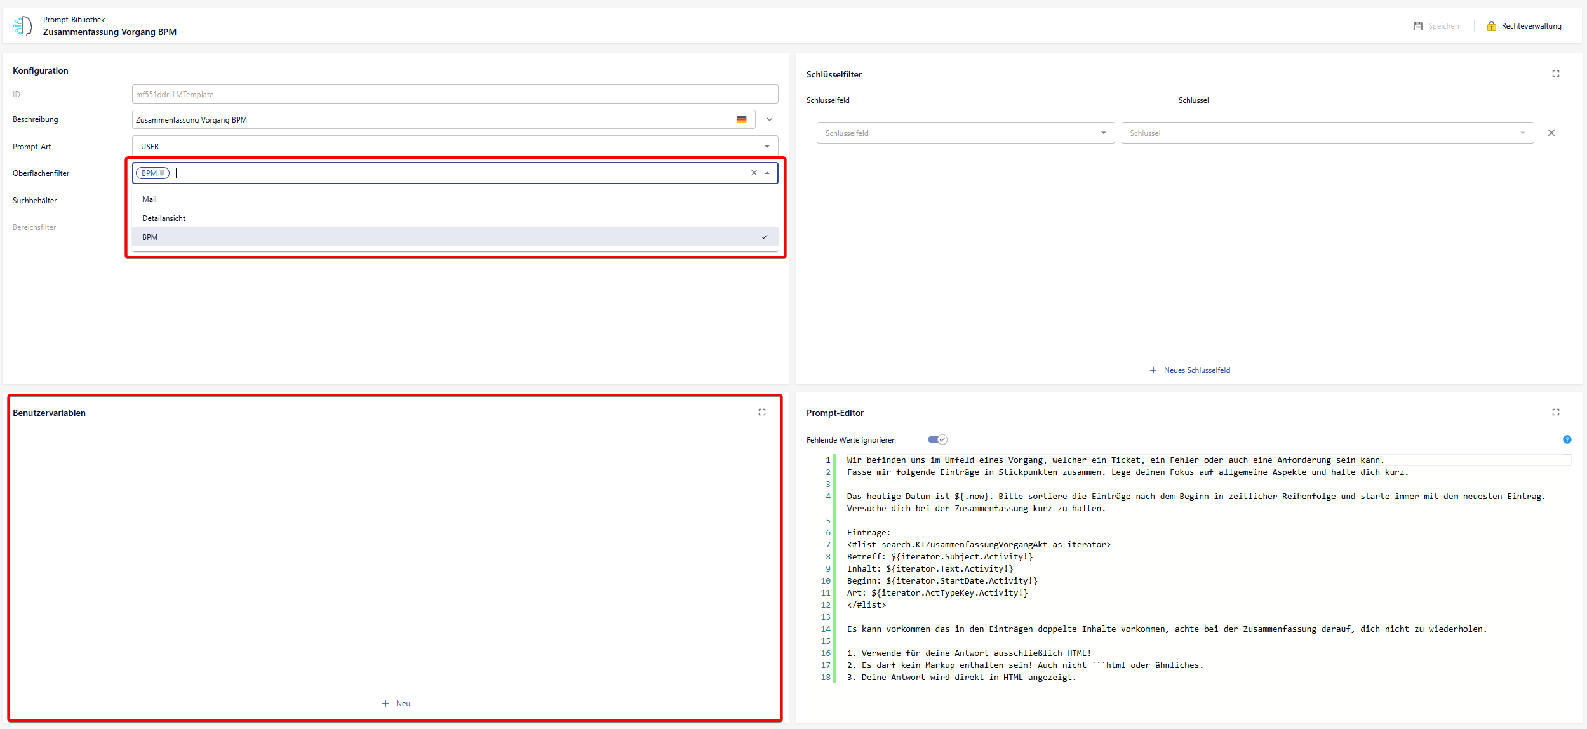Open the Prompt-Art USER dropdown
1587x729 pixels.
point(454,146)
